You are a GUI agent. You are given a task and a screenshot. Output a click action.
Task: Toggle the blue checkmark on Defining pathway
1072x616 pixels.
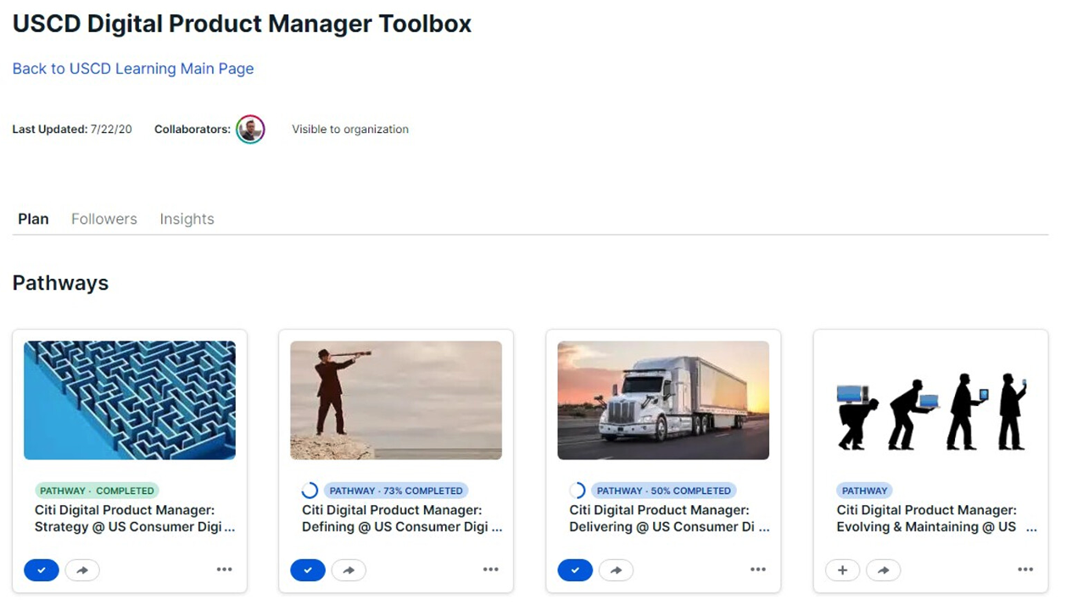[x=308, y=570]
